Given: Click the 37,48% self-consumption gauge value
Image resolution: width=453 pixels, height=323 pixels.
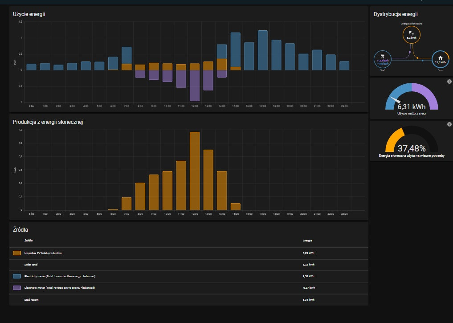Looking at the screenshot, I should 412,148.
